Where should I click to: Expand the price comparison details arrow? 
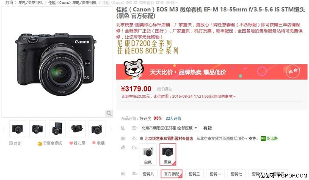pos(235,97)
